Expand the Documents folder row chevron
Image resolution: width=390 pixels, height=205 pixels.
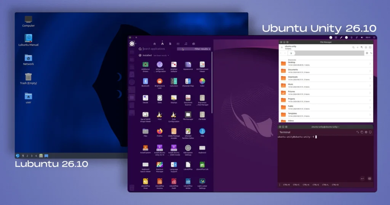pos(370,71)
